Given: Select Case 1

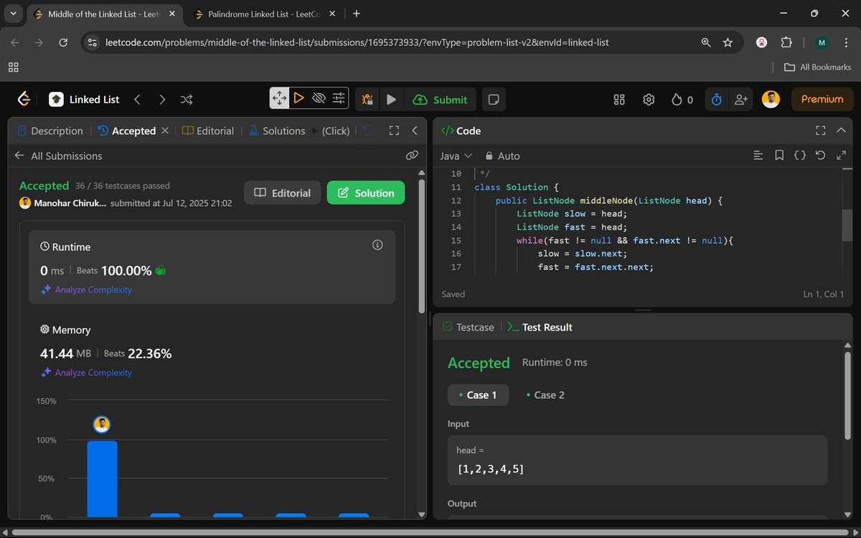Looking at the screenshot, I should coord(478,395).
